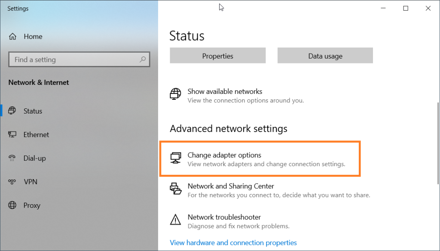Click the Proxy globe icon
Viewport: 440px width, 251px height.
tap(12, 205)
